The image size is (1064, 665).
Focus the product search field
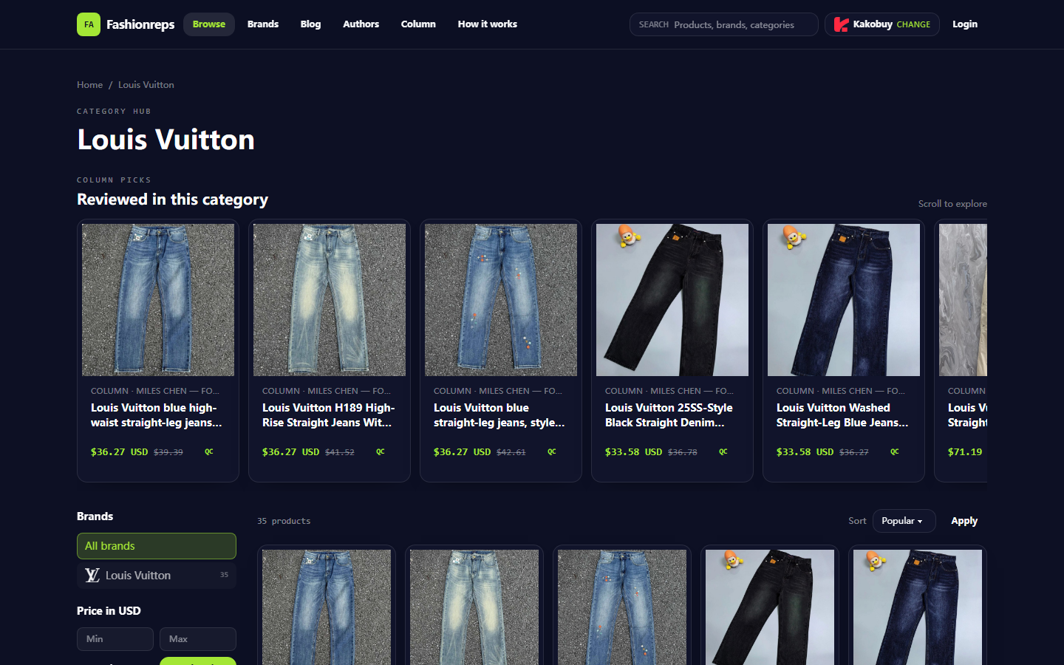point(724,24)
